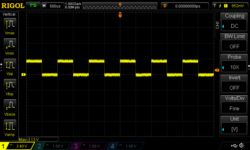The image size is (250, 150).
Task: Click the 1.00GSa/s sample rate text
Action: (73, 4)
